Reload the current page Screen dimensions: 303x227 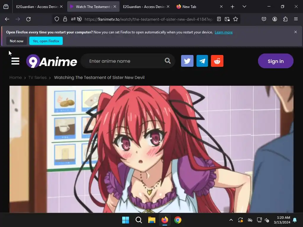click(x=28, y=19)
